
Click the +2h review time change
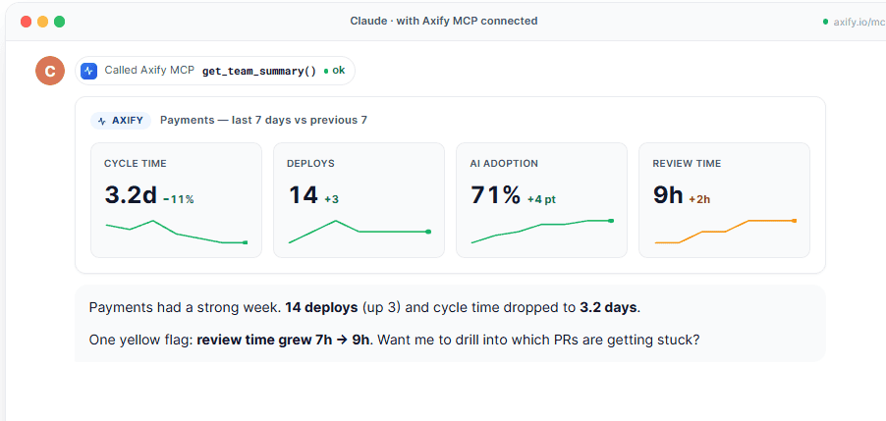click(699, 199)
